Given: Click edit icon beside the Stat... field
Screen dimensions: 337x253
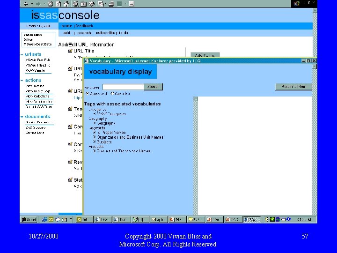Looking at the screenshot, I should point(70,179).
